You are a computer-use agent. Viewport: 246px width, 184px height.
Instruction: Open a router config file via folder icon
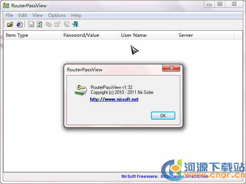point(10,25)
